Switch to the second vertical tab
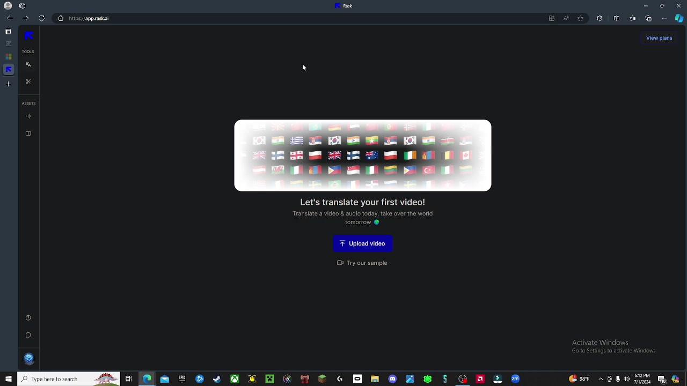 click(x=8, y=43)
